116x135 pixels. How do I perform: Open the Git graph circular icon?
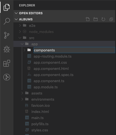[7, 77]
